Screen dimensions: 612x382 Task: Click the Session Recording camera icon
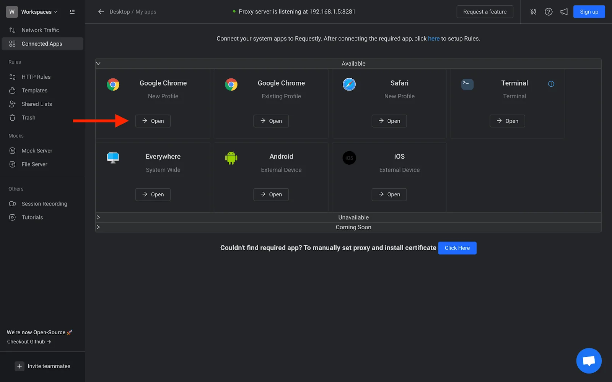click(12, 204)
